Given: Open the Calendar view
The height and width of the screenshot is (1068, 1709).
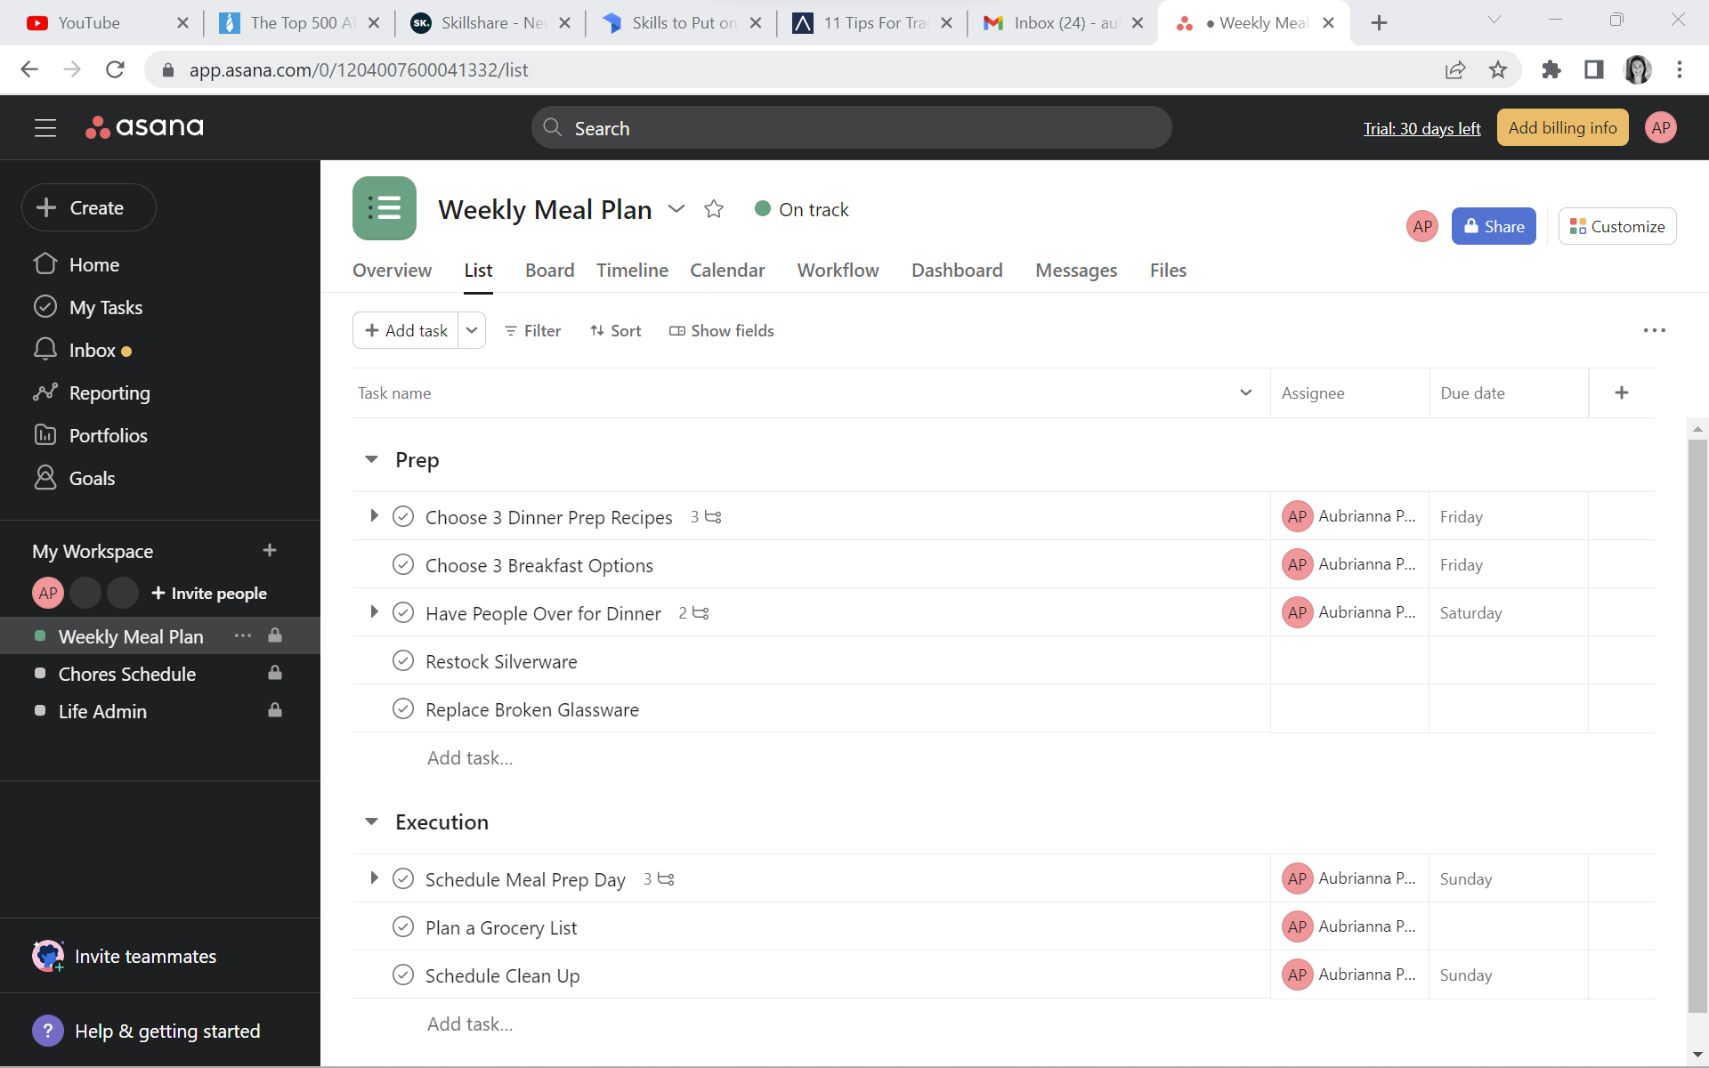Looking at the screenshot, I should tap(726, 271).
